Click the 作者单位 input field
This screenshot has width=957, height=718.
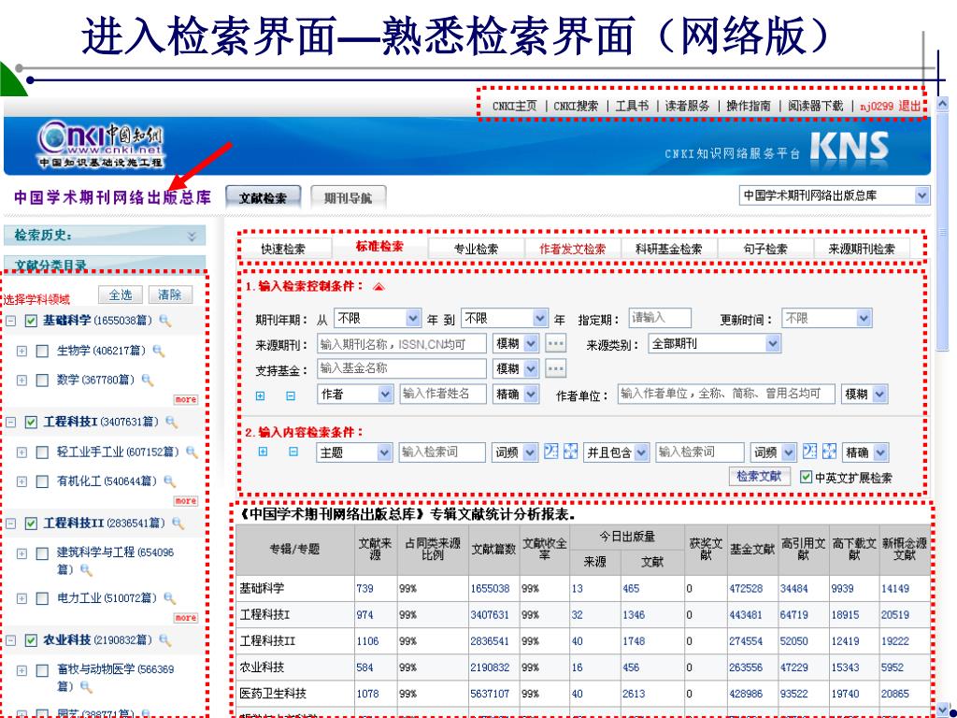click(x=726, y=394)
